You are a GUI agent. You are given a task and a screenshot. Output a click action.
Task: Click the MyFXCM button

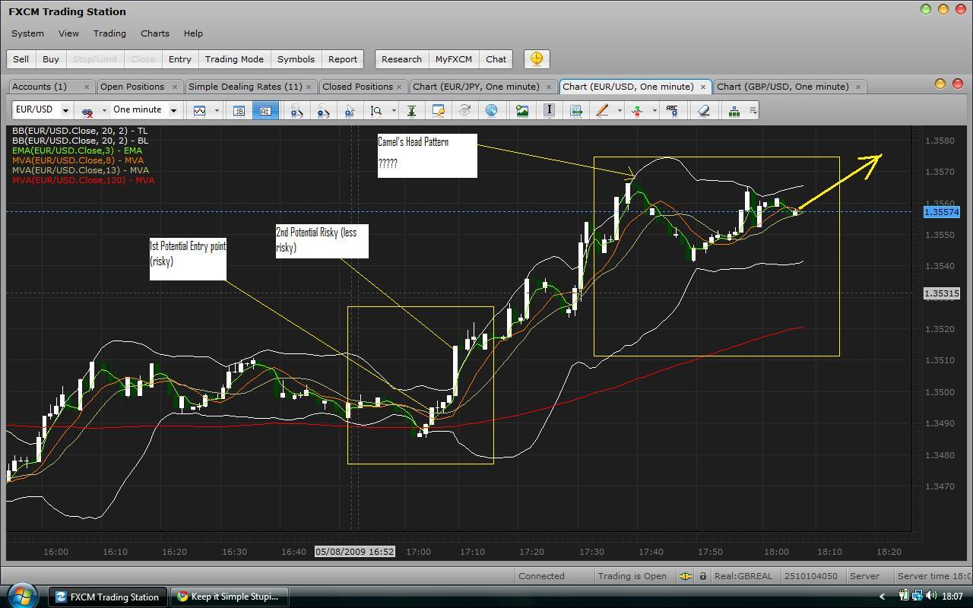click(454, 59)
